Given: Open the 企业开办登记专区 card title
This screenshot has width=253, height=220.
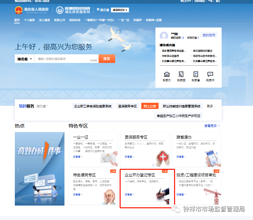Looking at the screenshot, I should [x=140, y=175].
